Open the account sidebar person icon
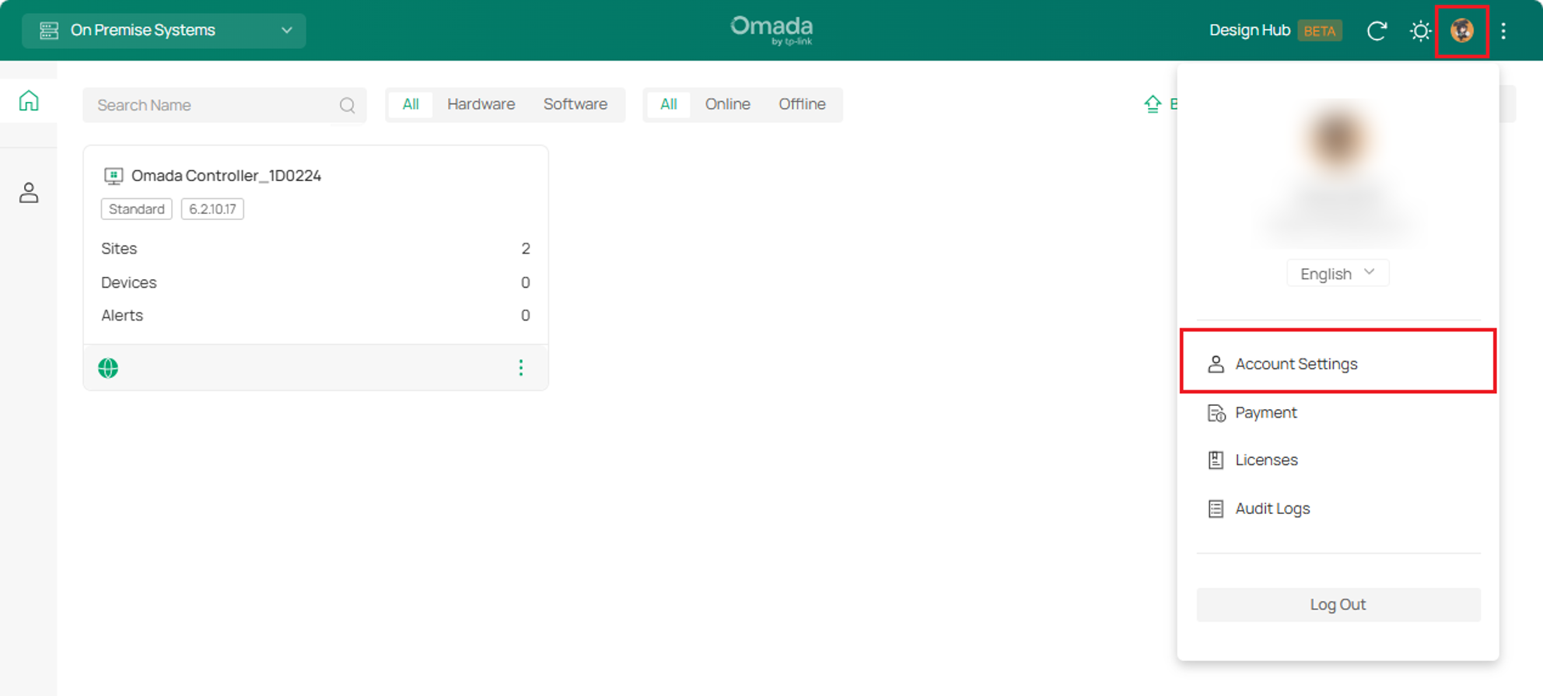This screenshot has width=1543, height=696. pos(29,192)
